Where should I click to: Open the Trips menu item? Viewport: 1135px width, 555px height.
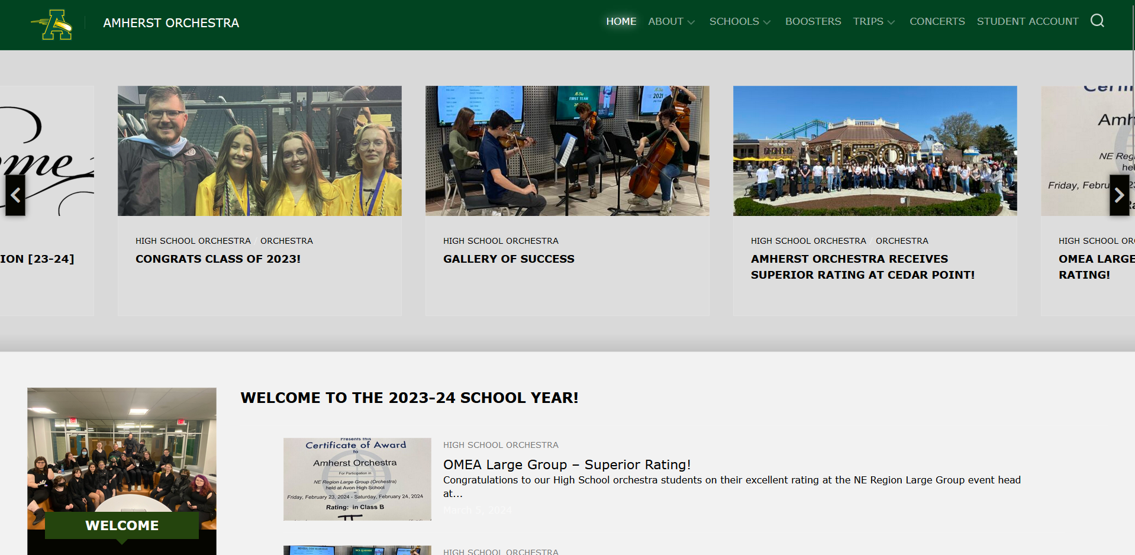(x=868, y=21)
